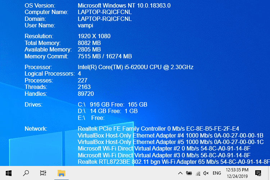Open Wi-Fi network tray icon

tap(198, 173)
